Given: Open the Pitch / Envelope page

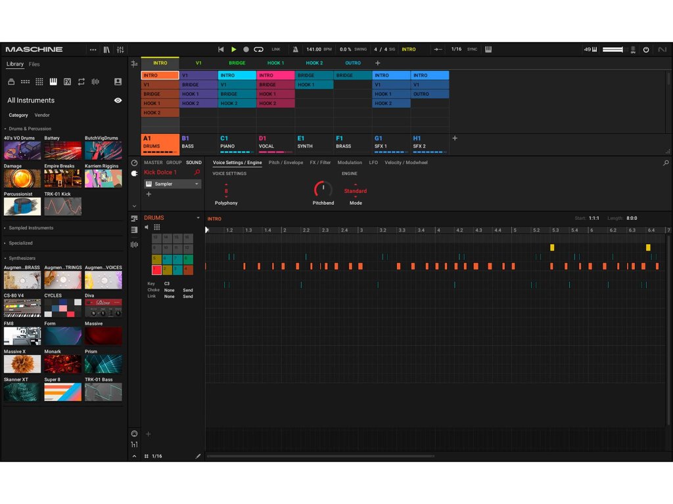Looking at the screenshot, I should [286, 163].
